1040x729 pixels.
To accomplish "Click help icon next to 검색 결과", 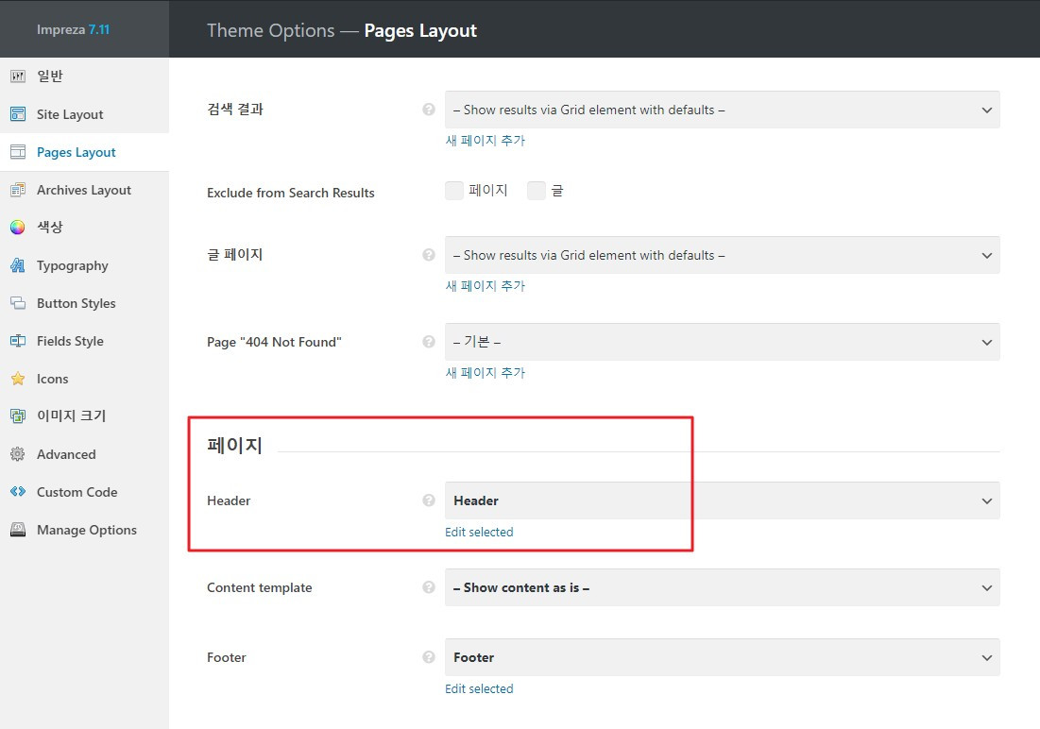I will 429,110.
